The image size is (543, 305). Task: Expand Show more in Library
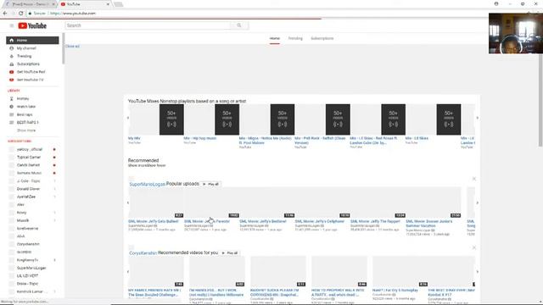click(x=26, y=130)
